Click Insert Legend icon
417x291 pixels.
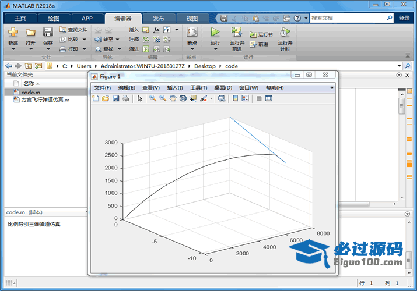coord(245,98)
